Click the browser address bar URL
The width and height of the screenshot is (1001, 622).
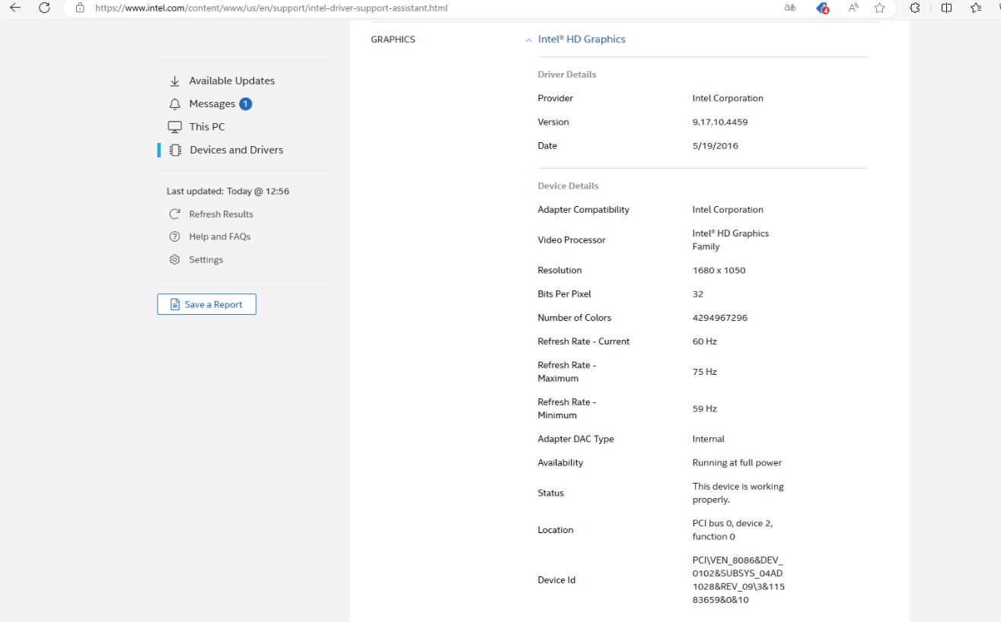(x=271, y=8)
